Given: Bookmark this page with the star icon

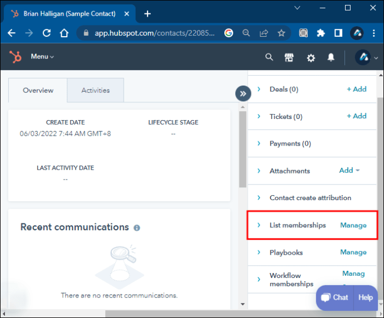Looking at the screenshot, I should (x=282, y=33).
